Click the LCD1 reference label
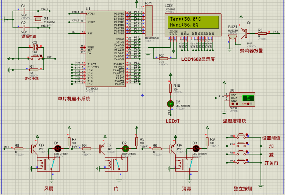The width and height of the screenshot is (285, 195). [x=169, y=6]
